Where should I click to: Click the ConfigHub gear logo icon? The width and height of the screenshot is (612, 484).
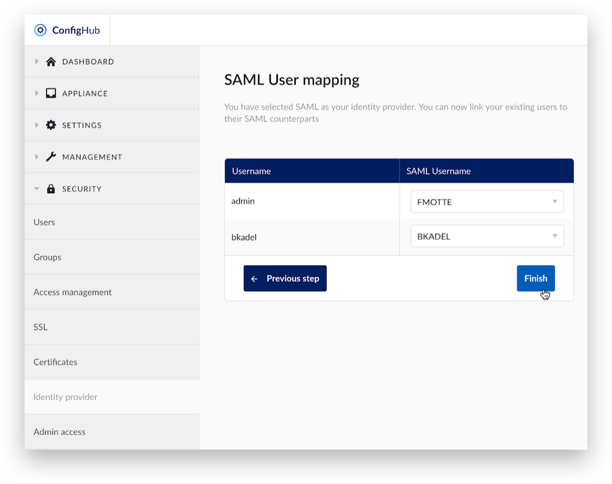40,30
